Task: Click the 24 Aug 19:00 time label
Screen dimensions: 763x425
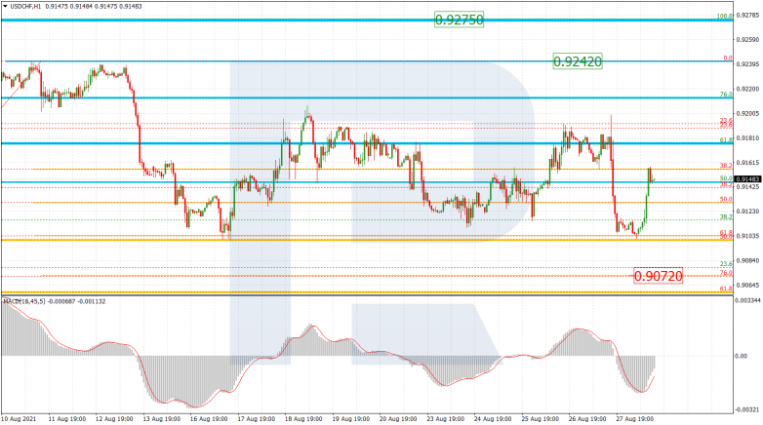Action: 493,419
